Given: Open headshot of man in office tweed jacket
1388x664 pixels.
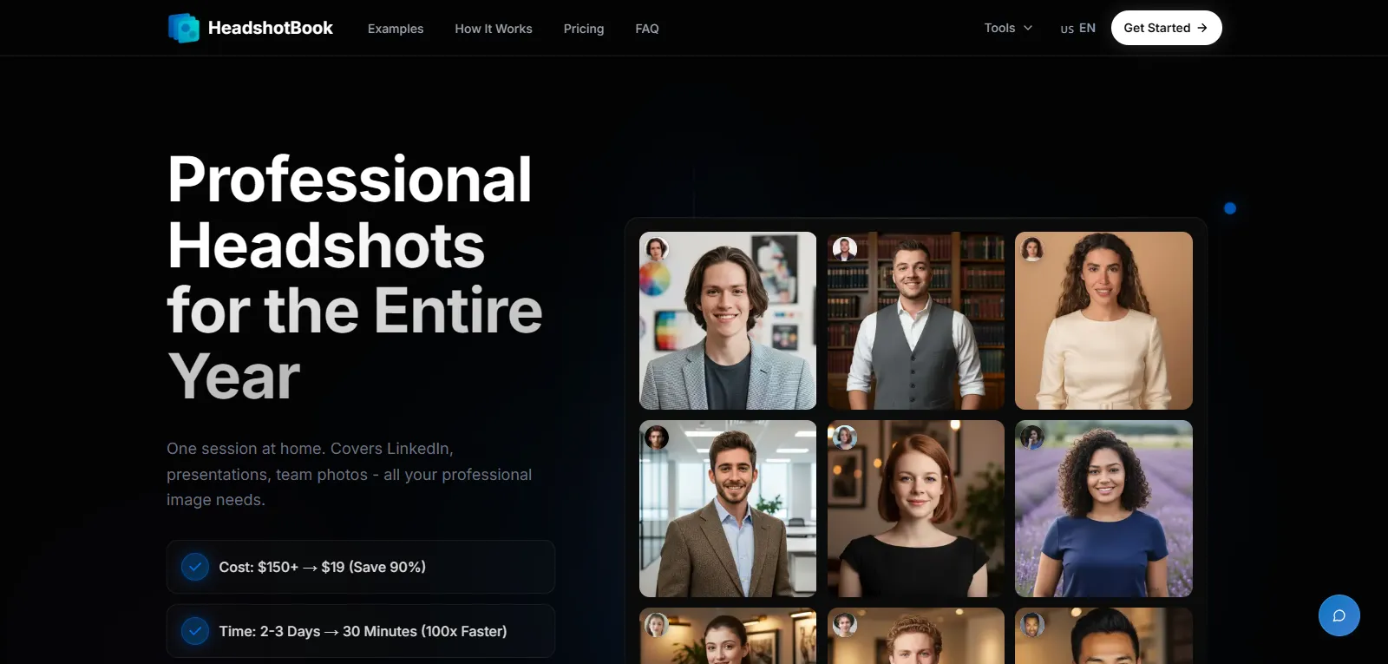Looking at the screenshot, I should 728,509.
